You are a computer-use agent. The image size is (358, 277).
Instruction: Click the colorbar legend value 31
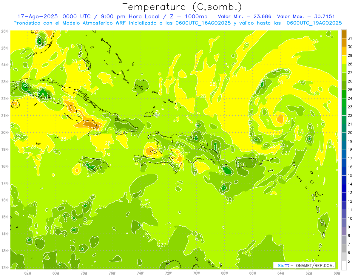coord(350,38)
